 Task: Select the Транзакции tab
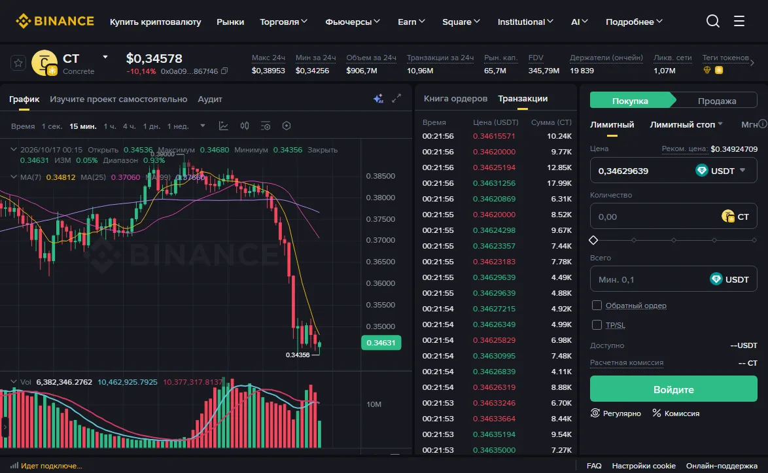coord(523,98)
